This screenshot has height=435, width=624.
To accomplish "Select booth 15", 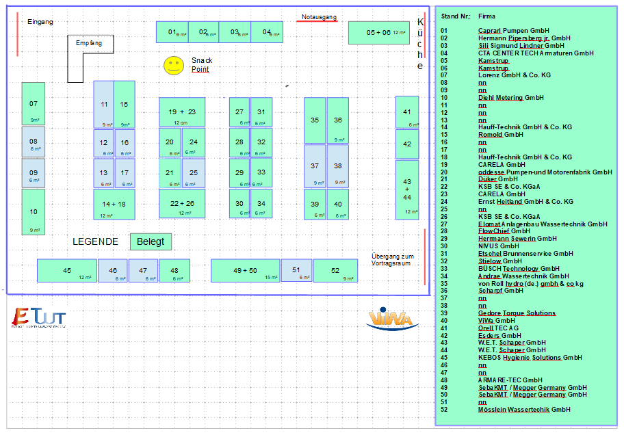I will point(125,105).
